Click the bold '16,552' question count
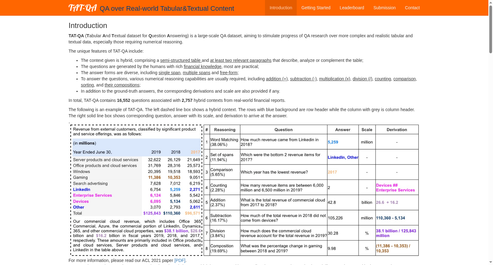493x265 pixels. click(x=124, y=100)
